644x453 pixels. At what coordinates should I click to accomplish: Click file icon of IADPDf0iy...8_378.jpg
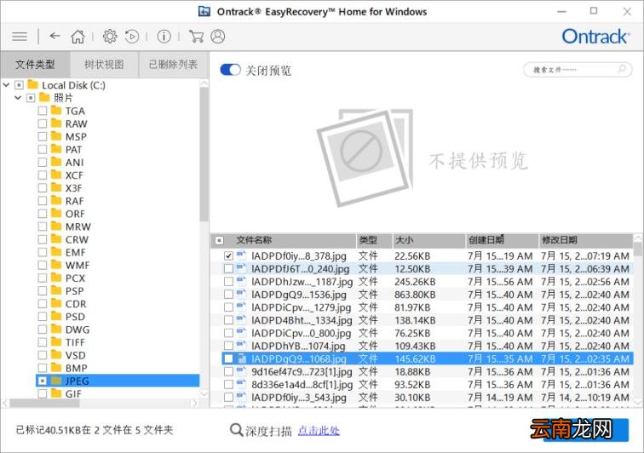241,255
